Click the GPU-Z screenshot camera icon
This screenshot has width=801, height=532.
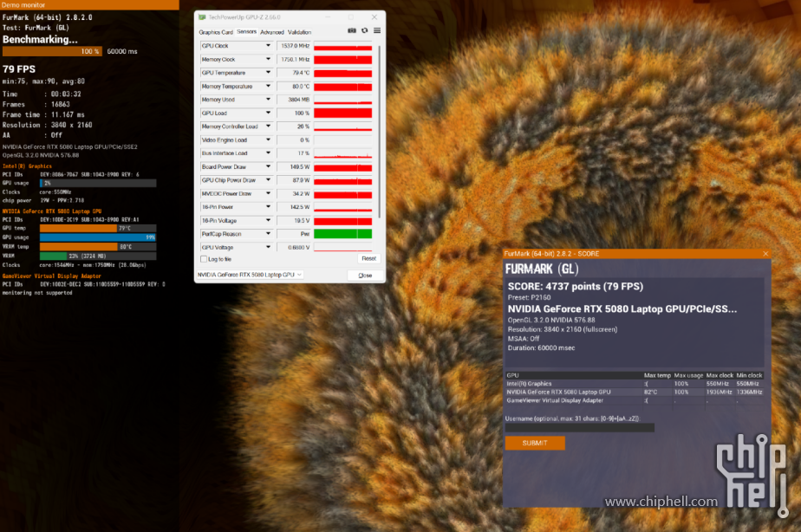352,30
